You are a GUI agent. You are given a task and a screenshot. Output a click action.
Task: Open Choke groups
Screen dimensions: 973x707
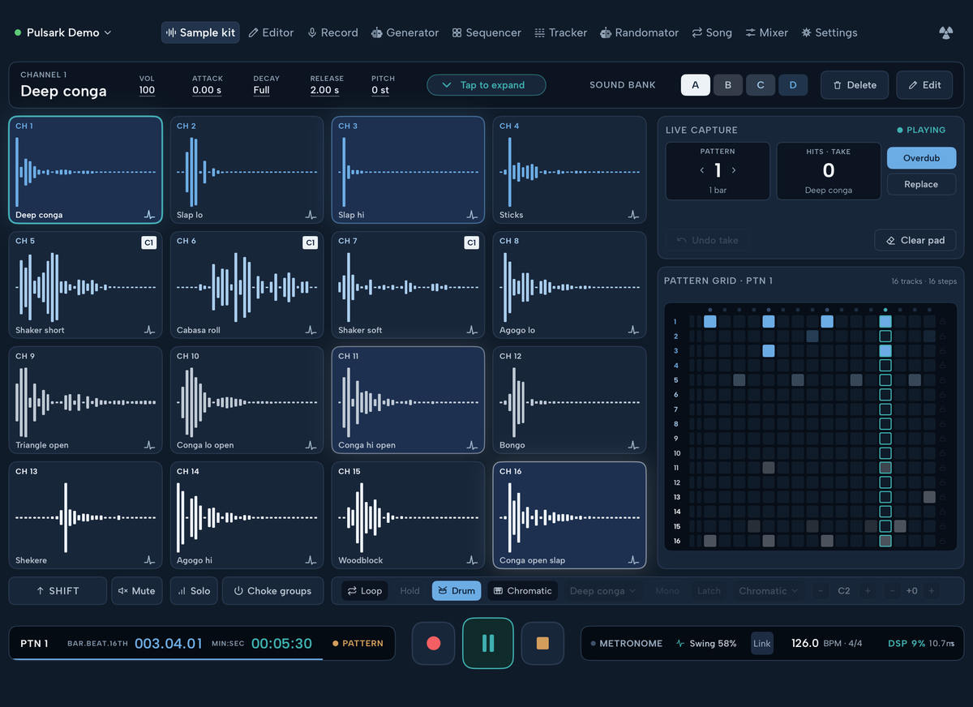pos(272,591)
